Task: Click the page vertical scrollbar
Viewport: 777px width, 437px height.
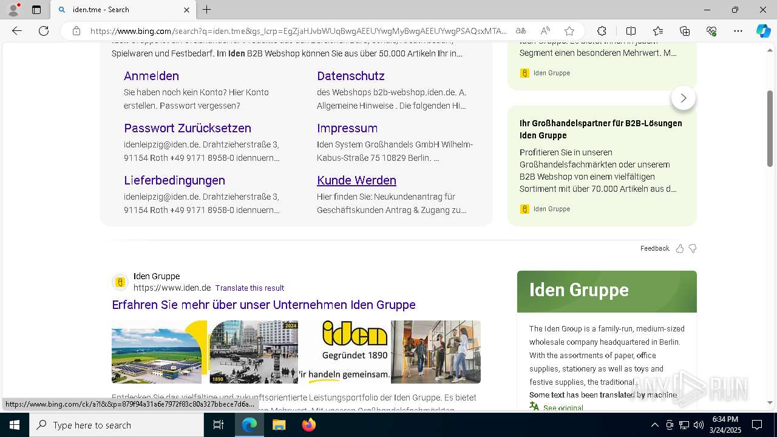Action: (770, 129)
